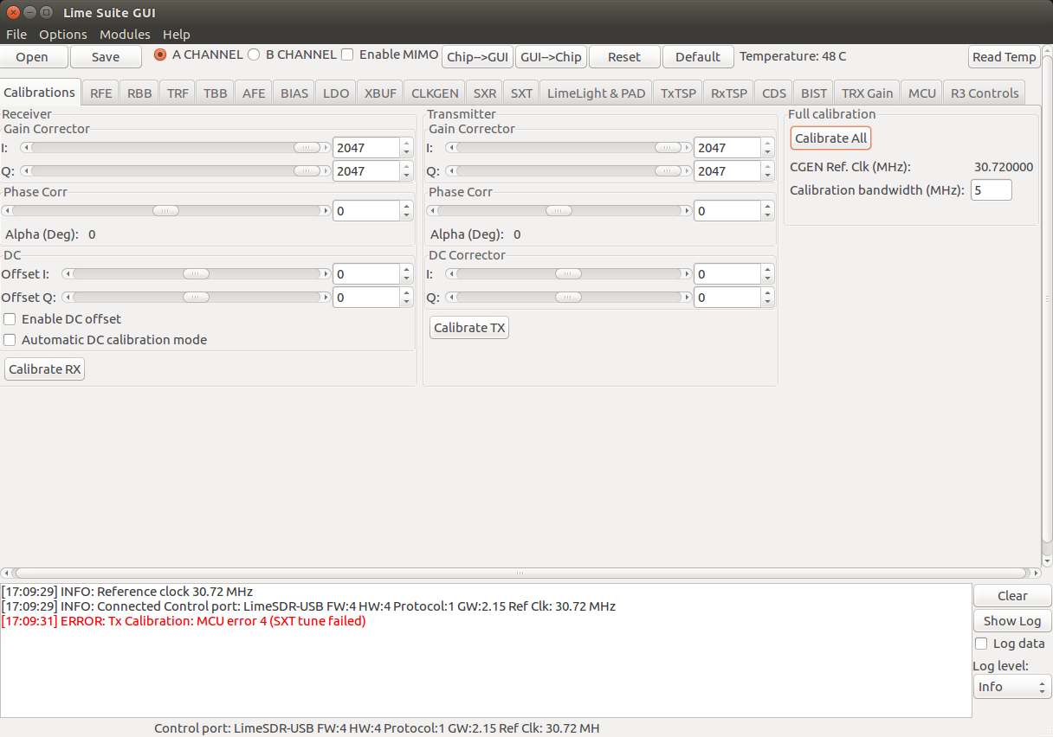Click Reset in the toolbar
The height and width of the screenshot is (737, 1053).
tap(623, 57)
